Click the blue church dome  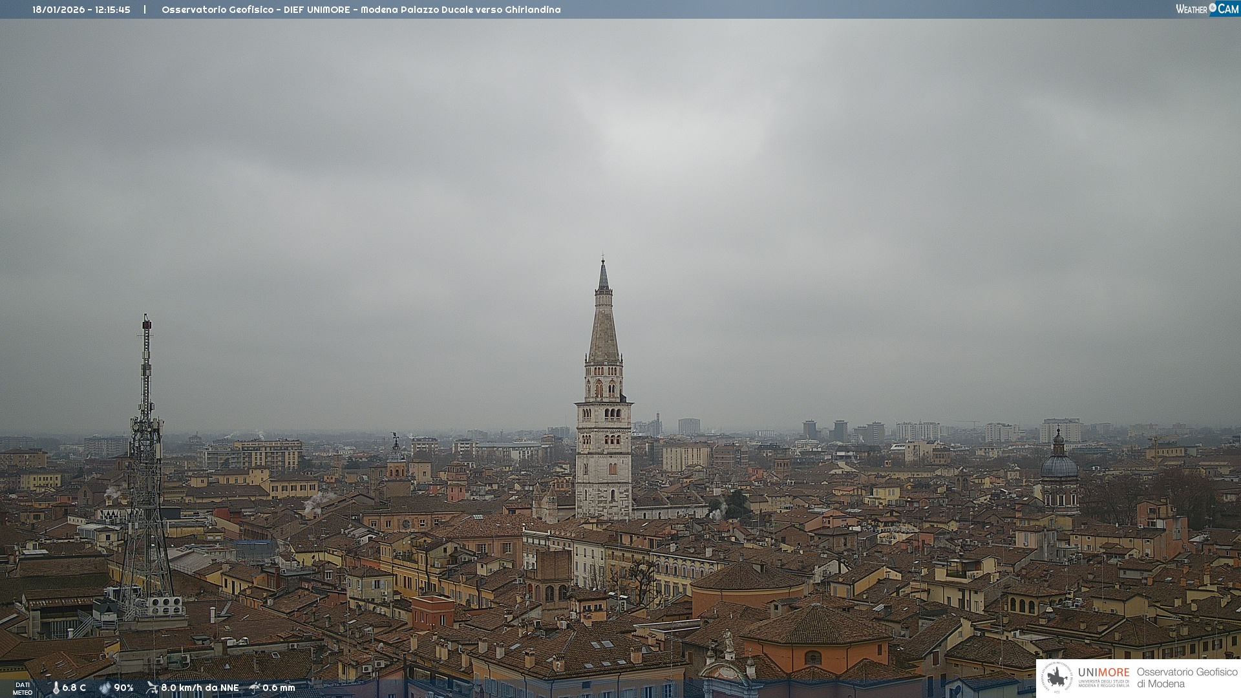tap(1059, 465)
